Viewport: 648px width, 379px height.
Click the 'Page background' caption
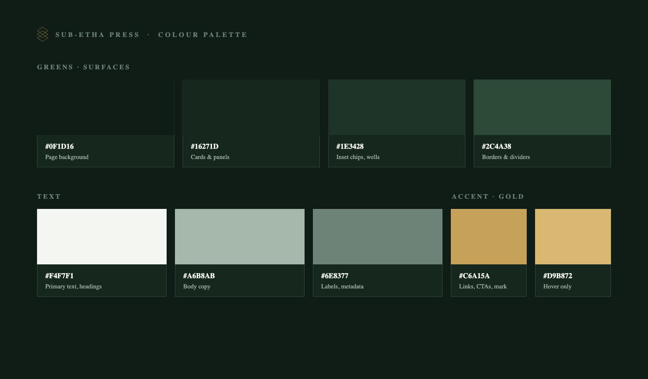[67, 157]
